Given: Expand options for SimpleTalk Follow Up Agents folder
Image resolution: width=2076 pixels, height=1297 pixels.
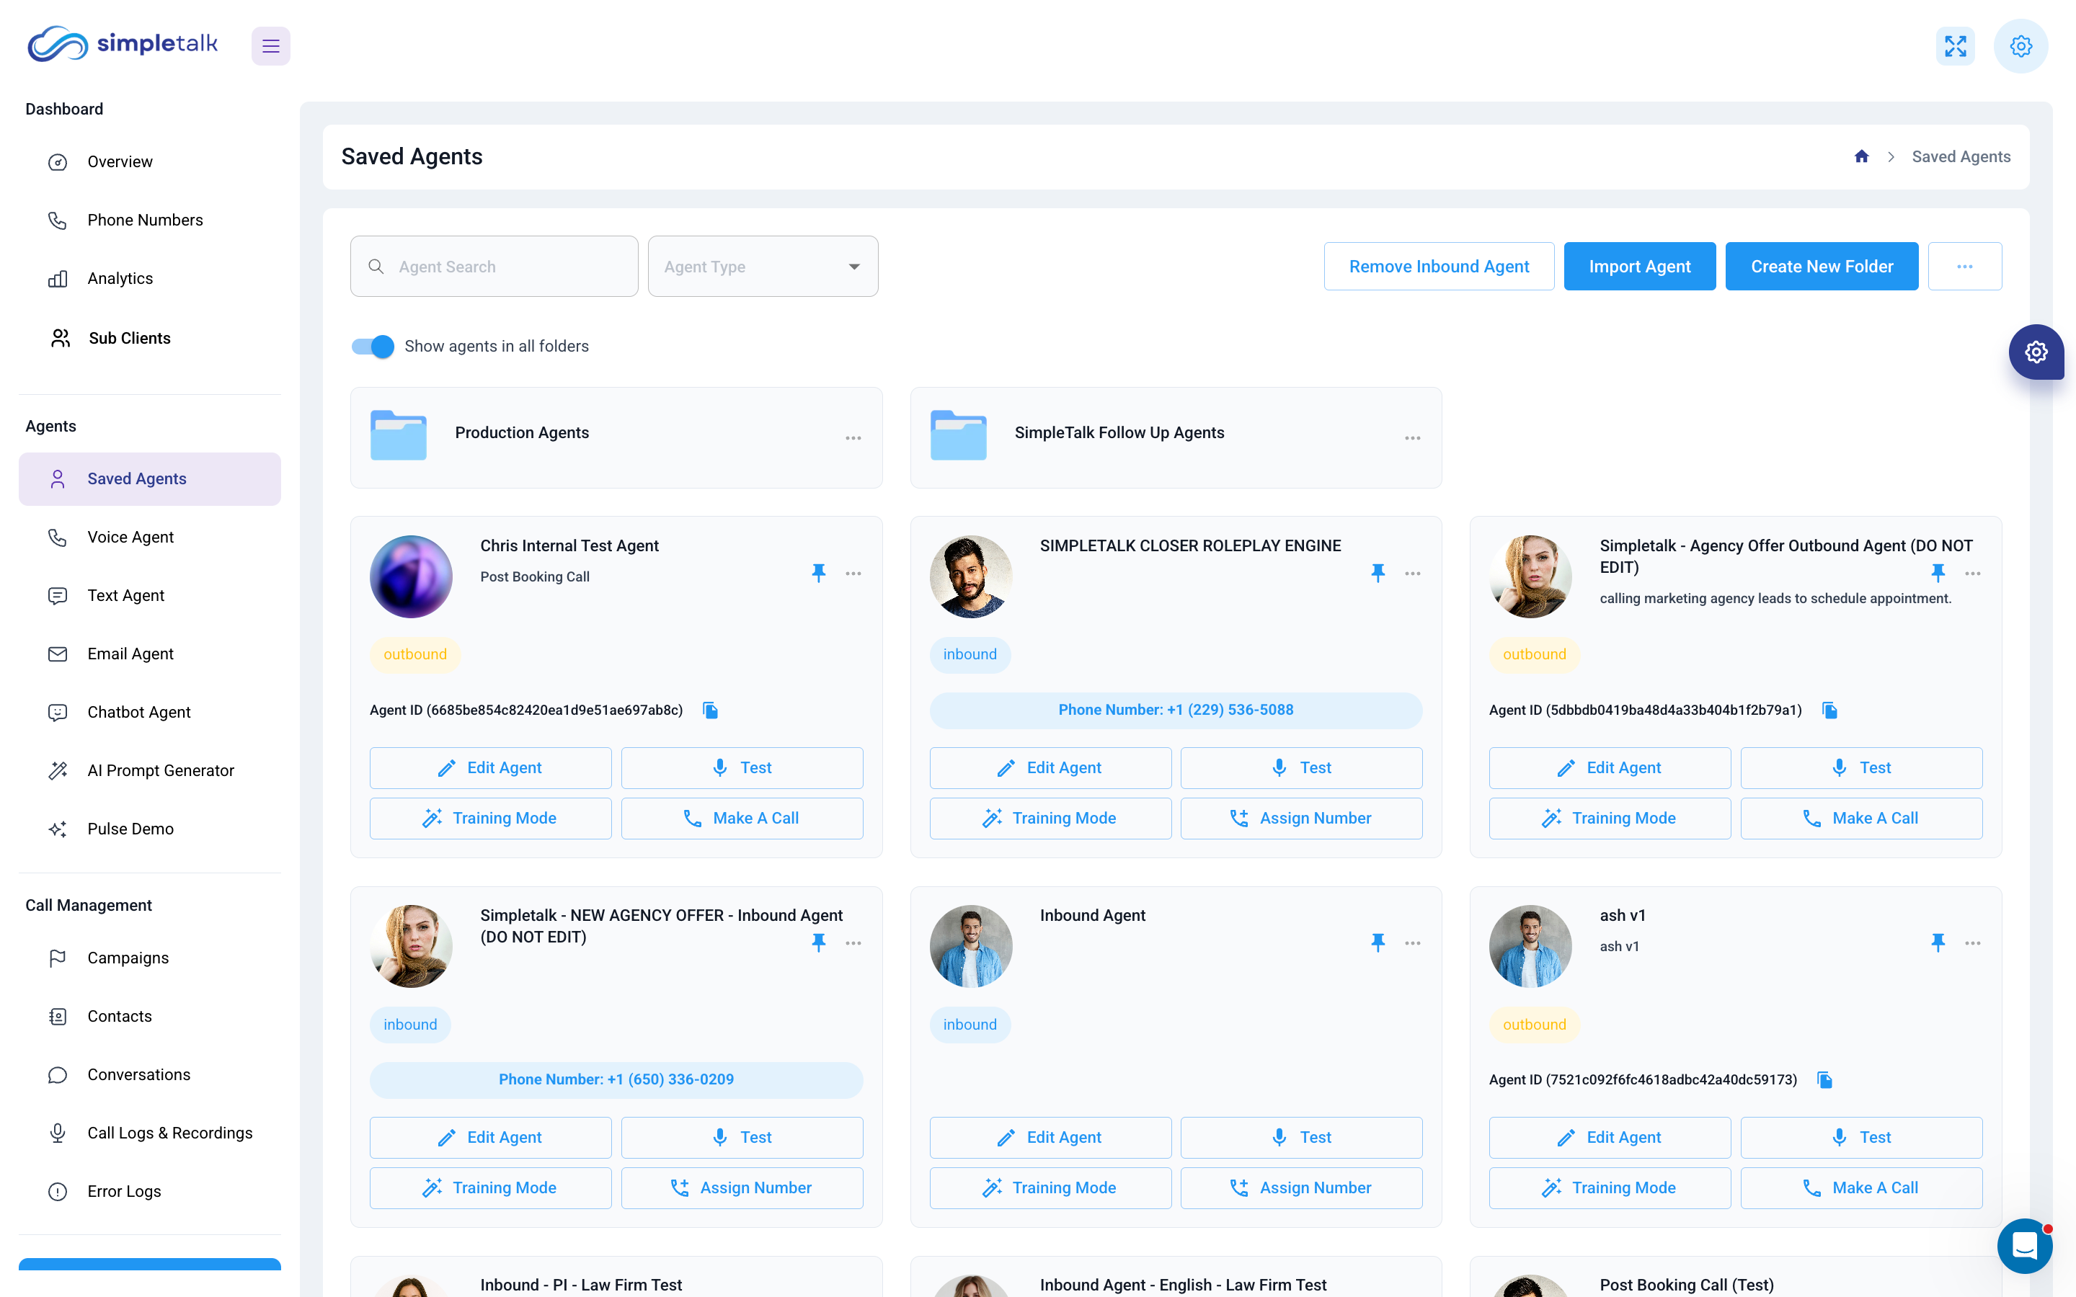Looking at the screenshot, I should [x=1412, y=437].
